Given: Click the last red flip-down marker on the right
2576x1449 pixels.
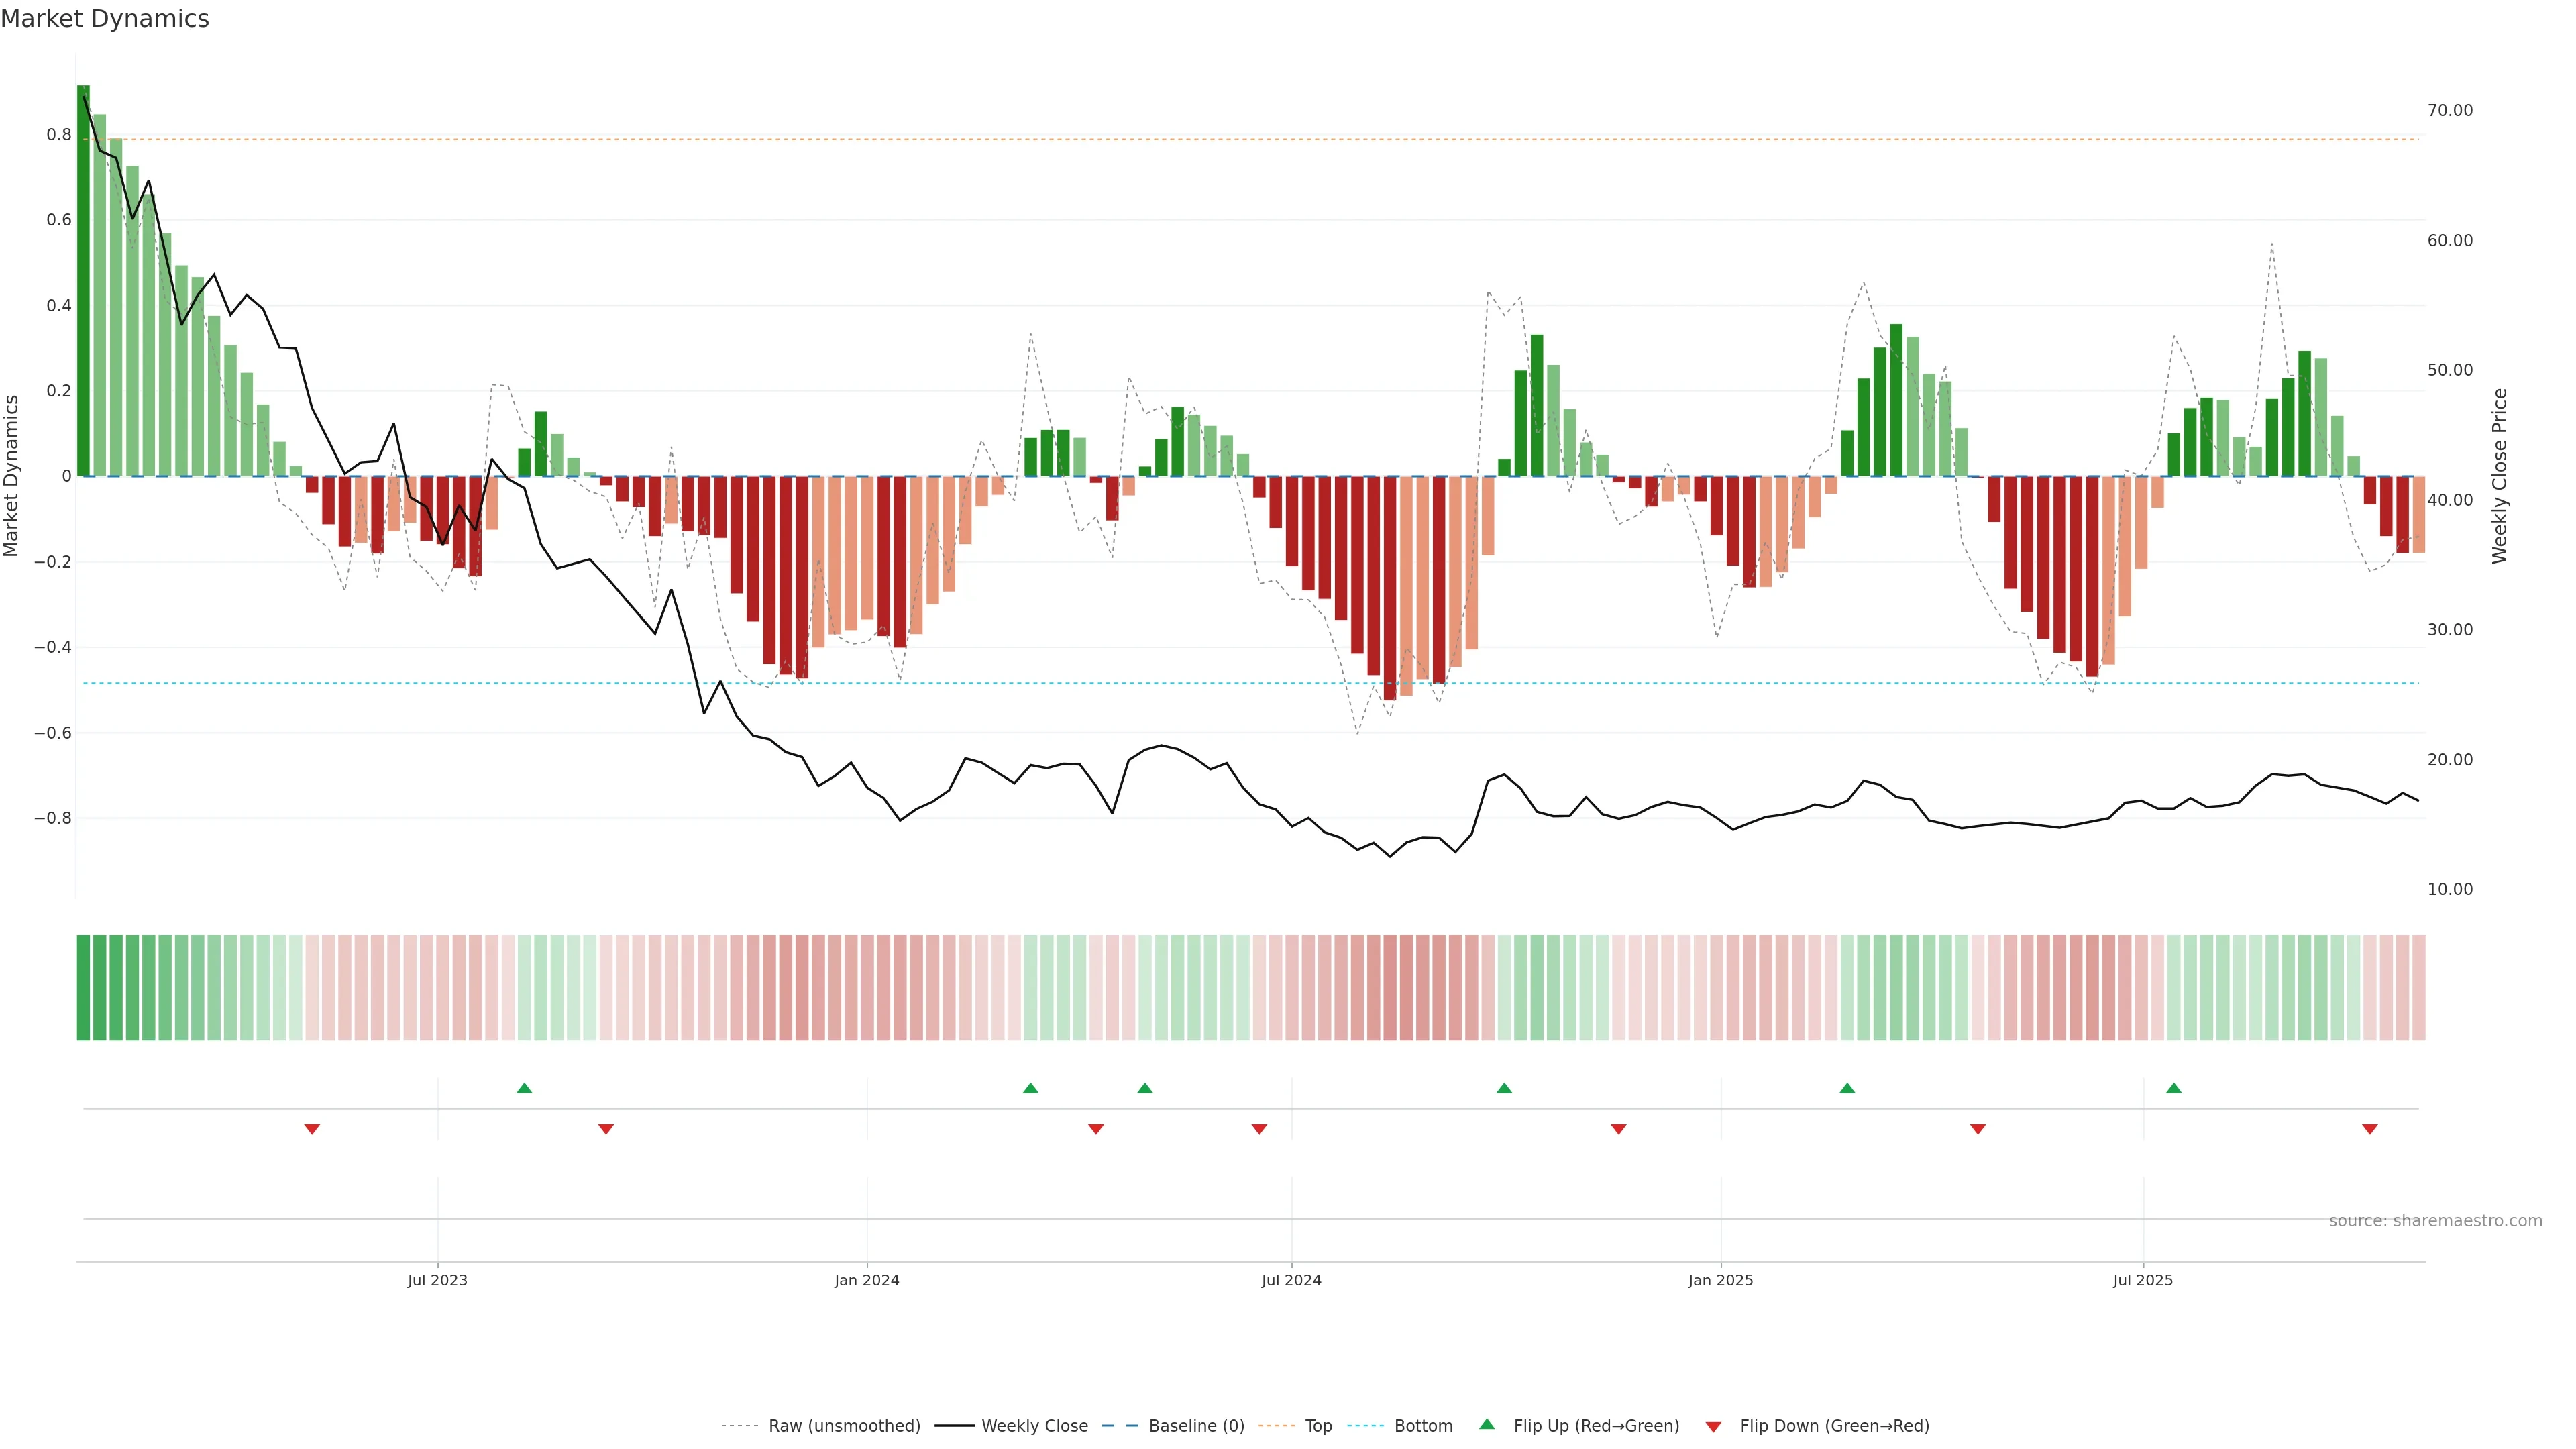Looking at the screenshot, I should pyautogui.click(x=2369, y=1129).
